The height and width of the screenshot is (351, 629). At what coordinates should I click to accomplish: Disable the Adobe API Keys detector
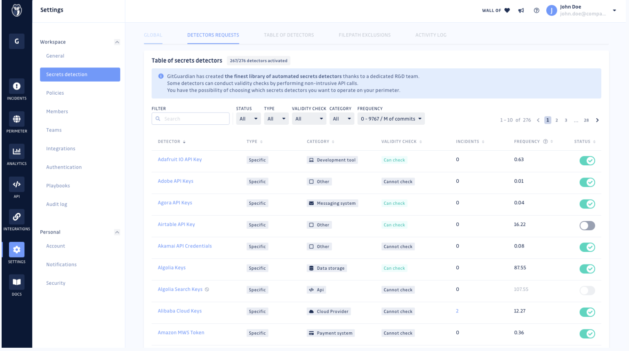(587, 182)
